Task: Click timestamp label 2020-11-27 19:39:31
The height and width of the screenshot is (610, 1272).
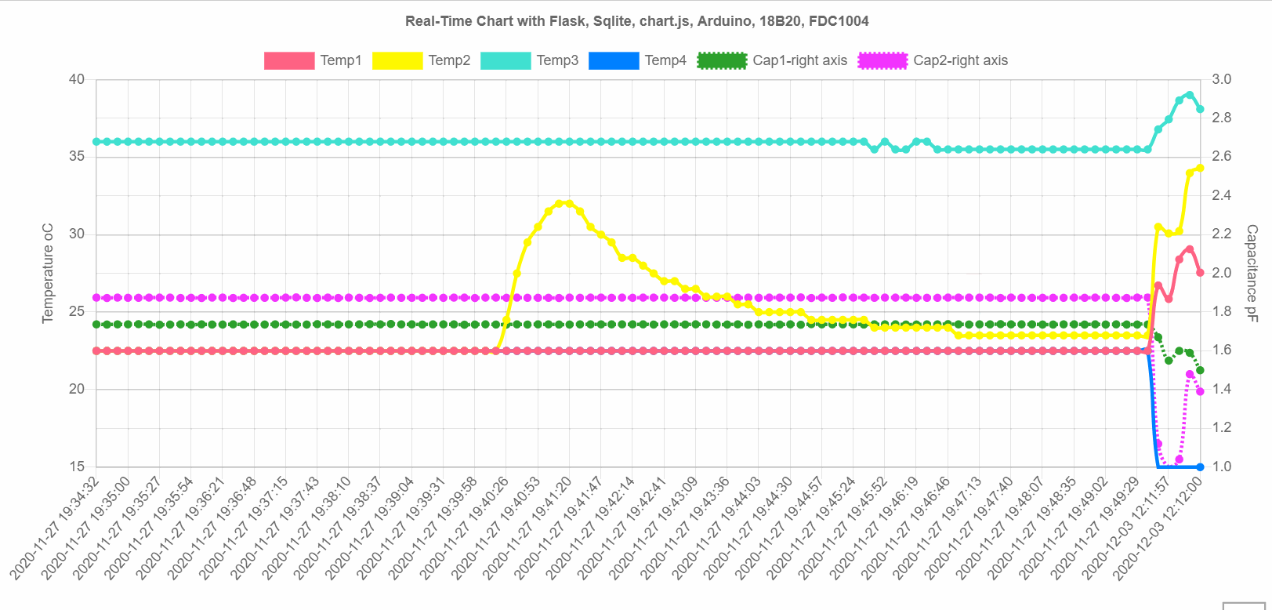Action: click(401, 528)
